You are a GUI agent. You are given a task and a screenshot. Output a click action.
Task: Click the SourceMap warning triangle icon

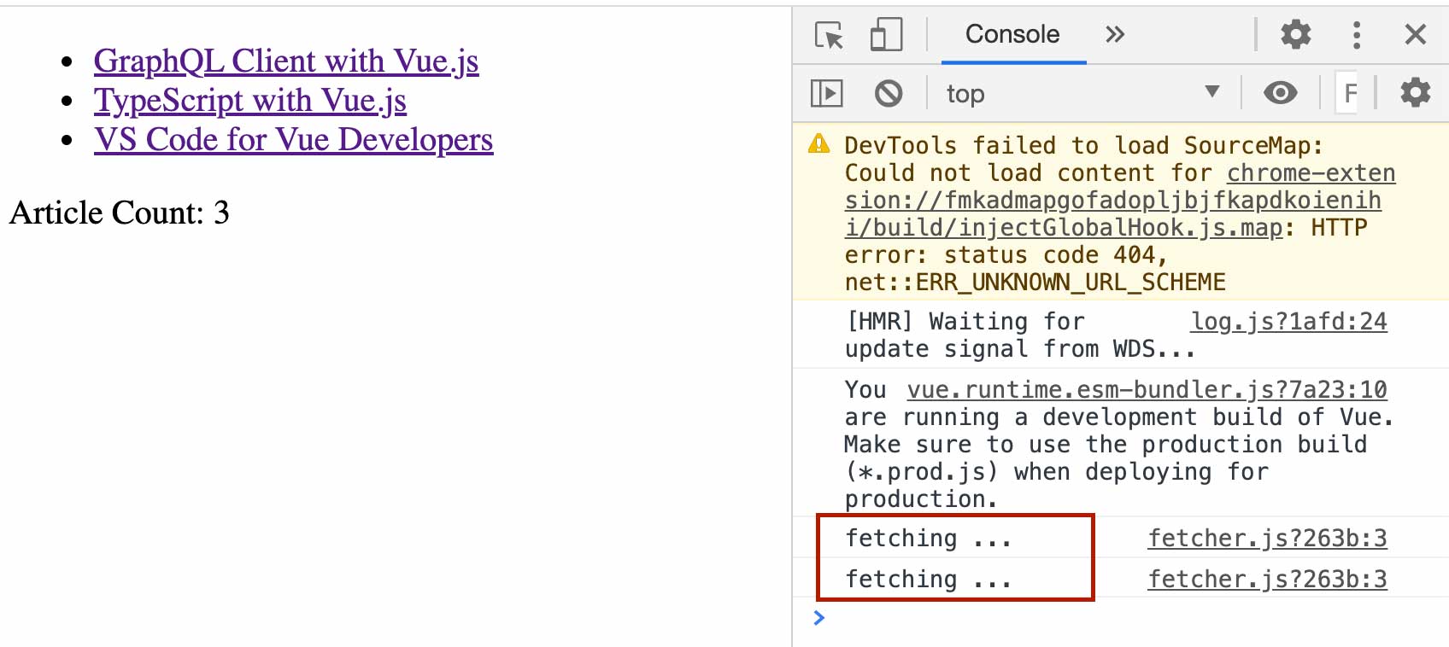[x=819, y=144]
